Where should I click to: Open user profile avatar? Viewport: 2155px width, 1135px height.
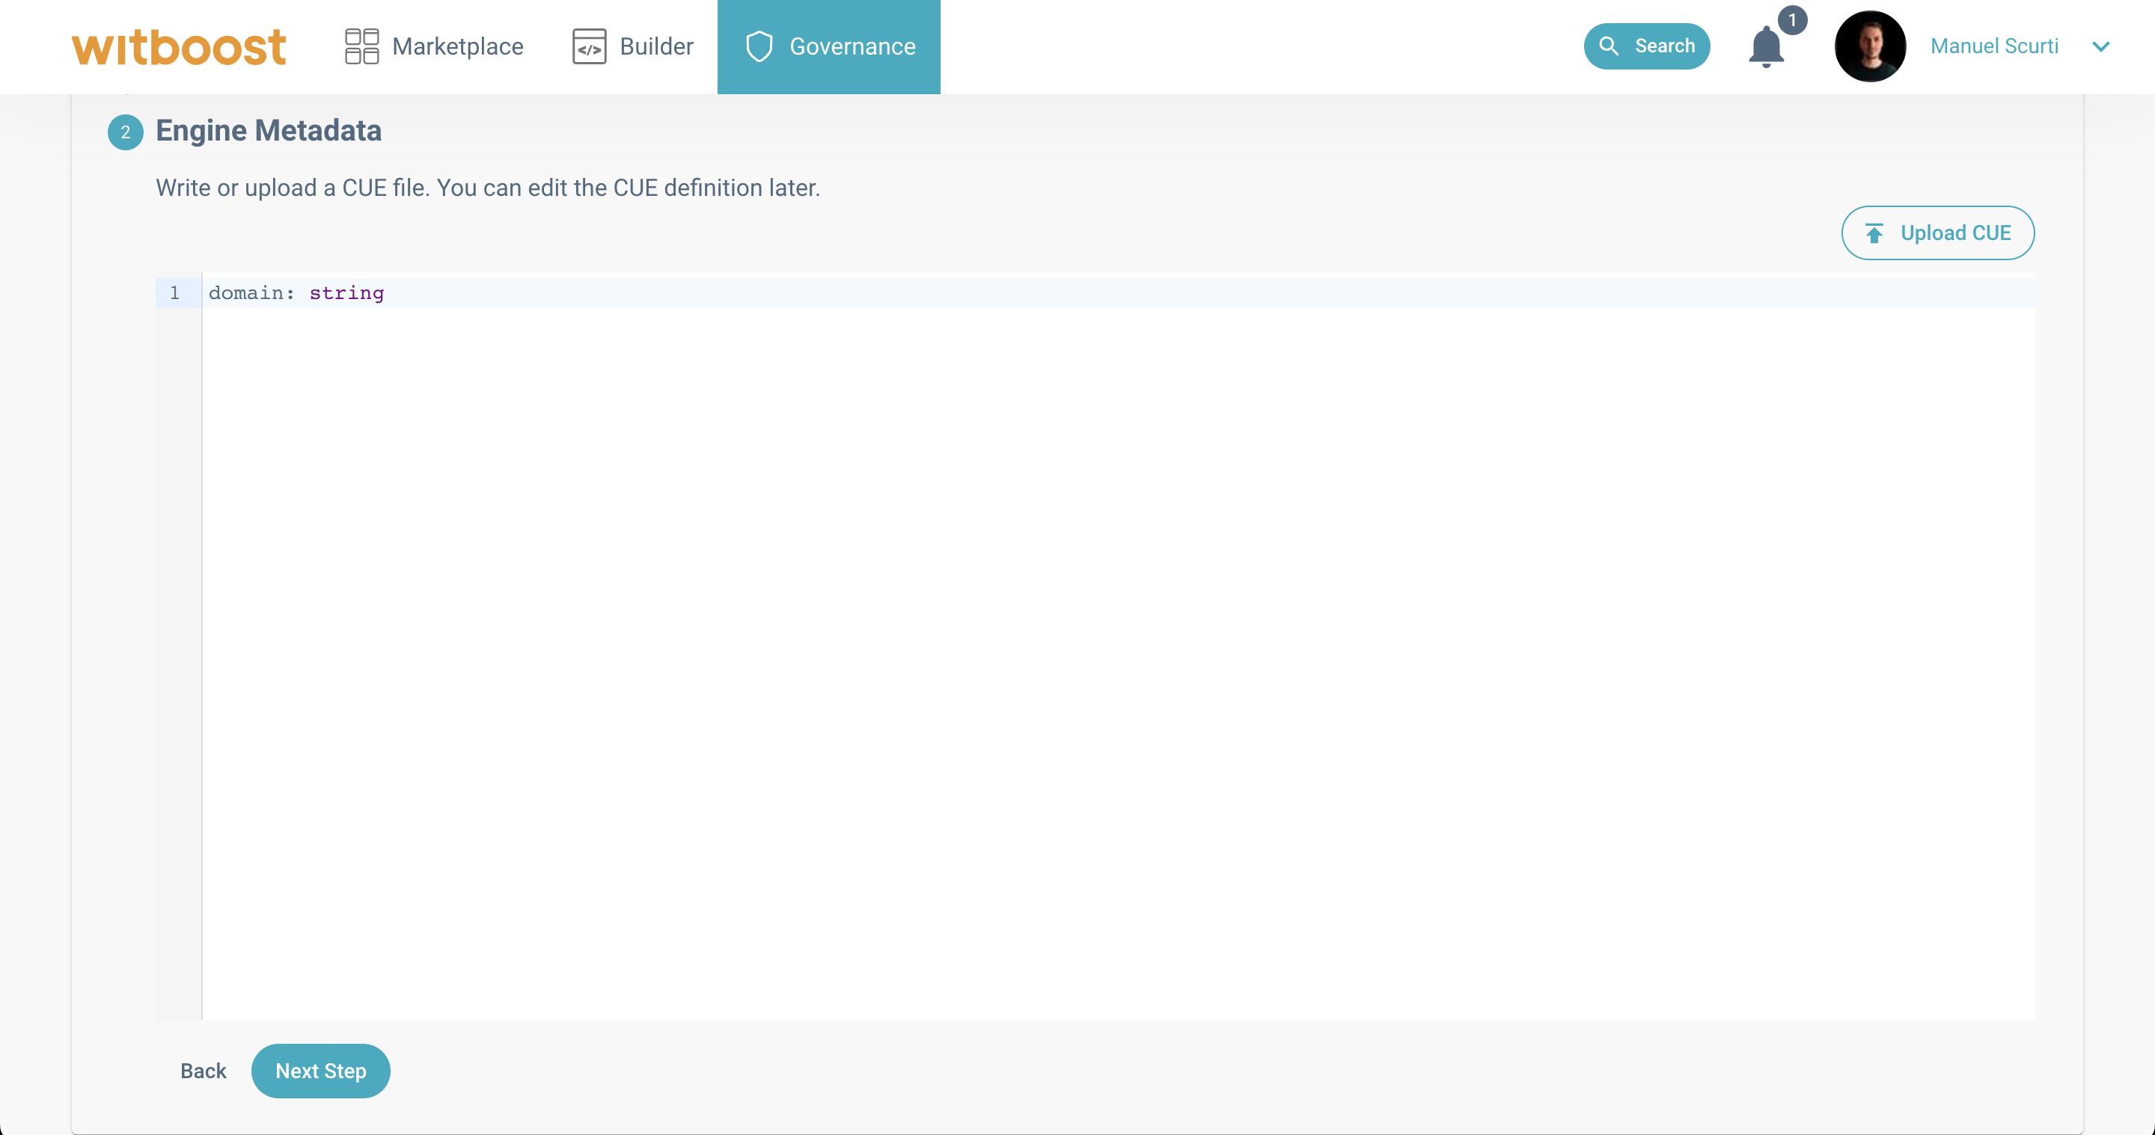[1870, 47]
